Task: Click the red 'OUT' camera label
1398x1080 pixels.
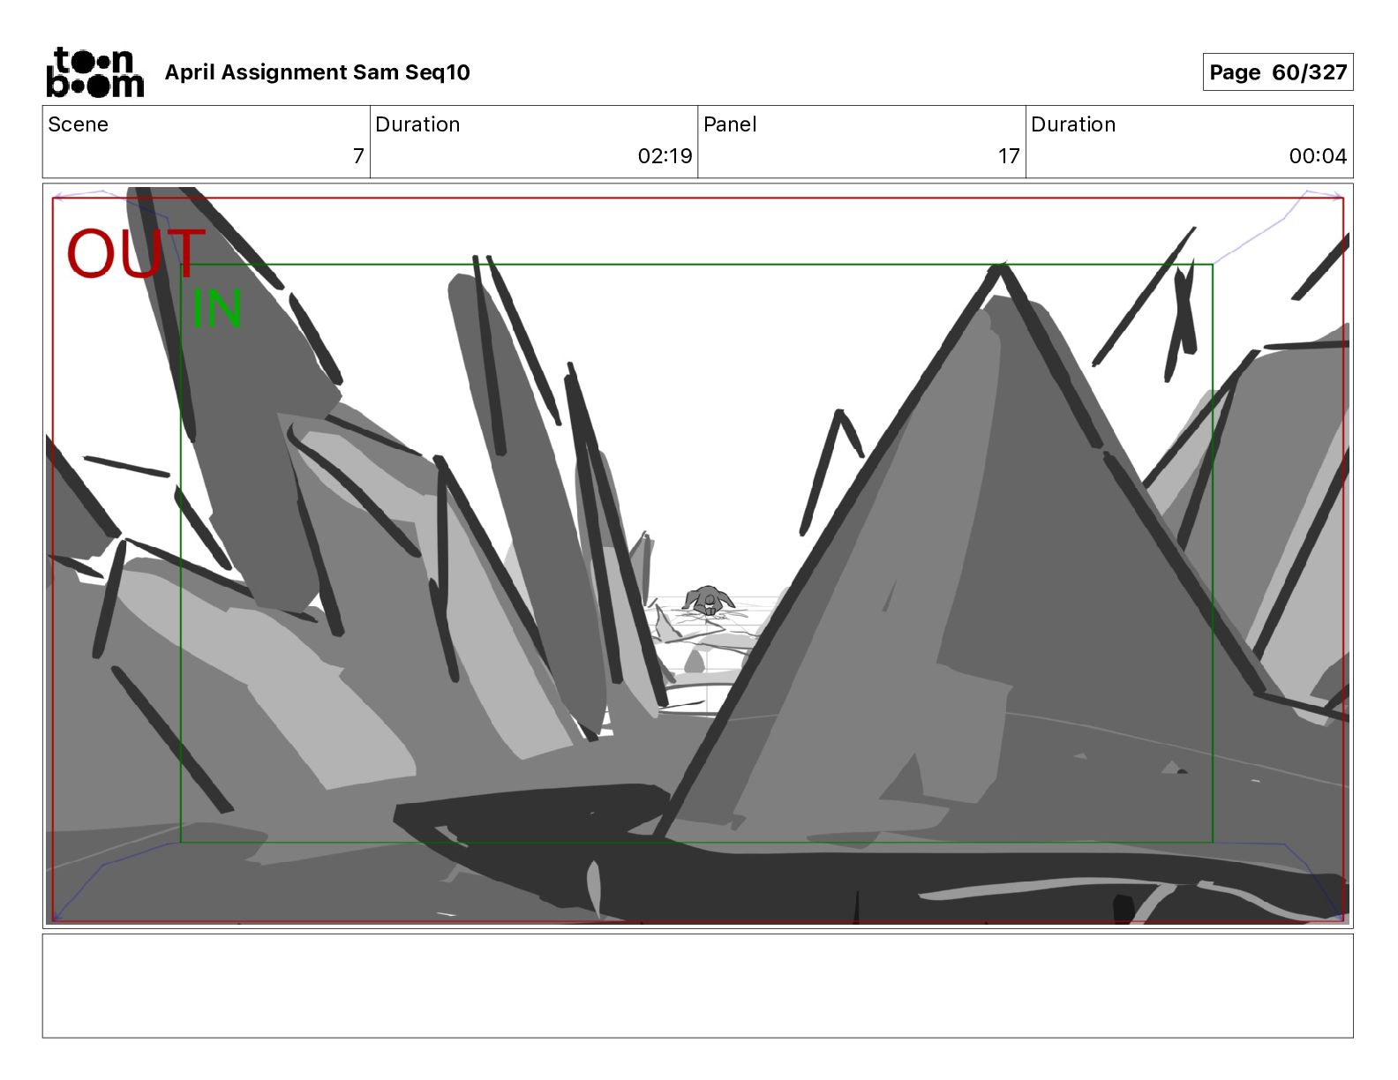Action: pos(136,254)
